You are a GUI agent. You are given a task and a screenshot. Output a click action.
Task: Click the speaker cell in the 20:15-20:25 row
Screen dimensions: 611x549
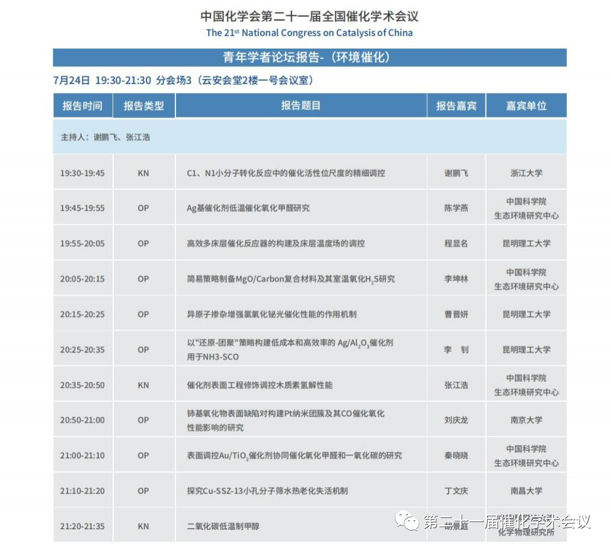[457, 315]
